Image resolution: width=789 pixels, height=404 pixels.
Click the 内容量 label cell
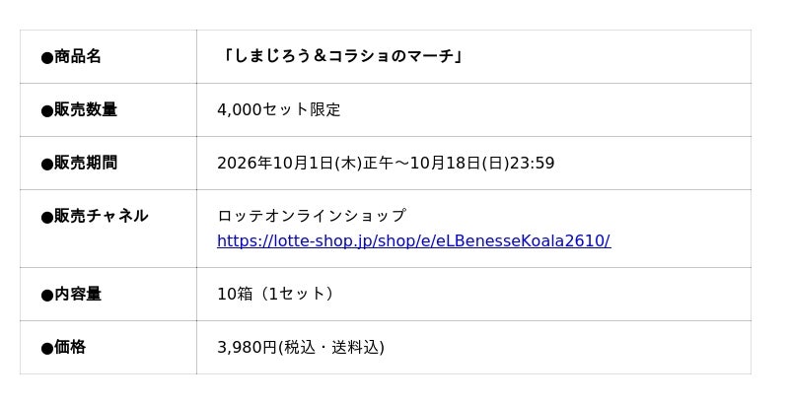(x=108, y=294)
